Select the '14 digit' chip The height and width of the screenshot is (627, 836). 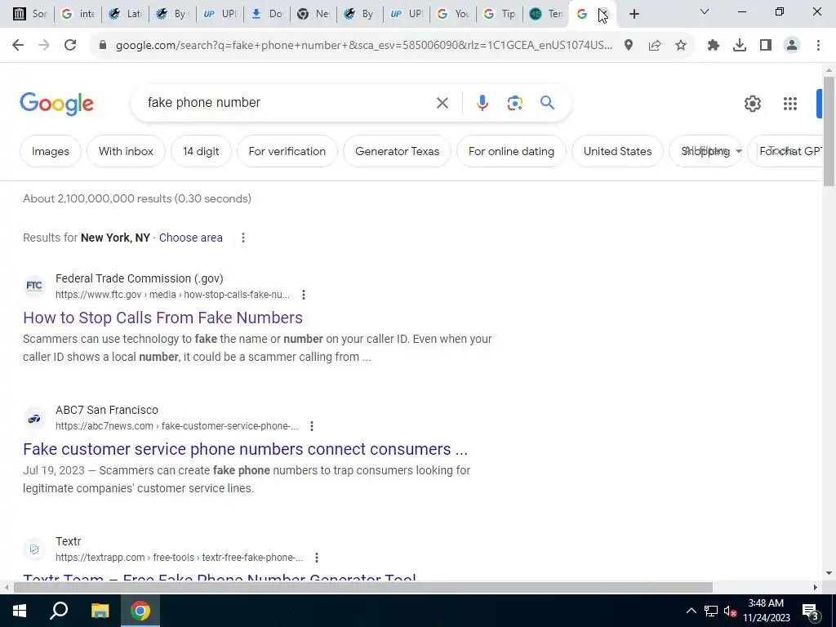(201, 151)
